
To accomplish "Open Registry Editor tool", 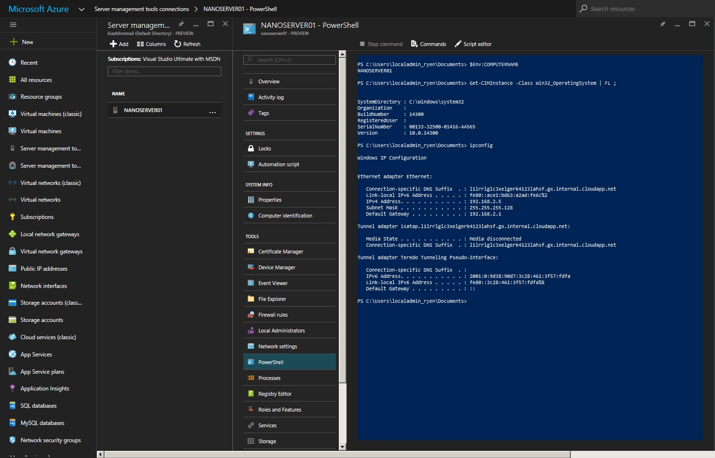I will tap(289, 394).
